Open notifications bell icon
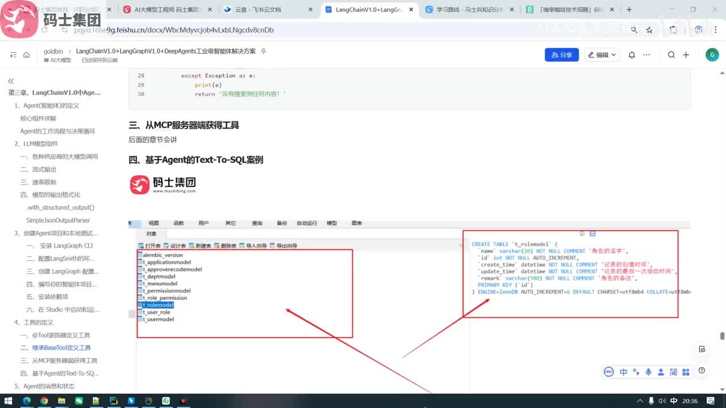This screenshot has width=726, height=408. (x=632, y=55)
